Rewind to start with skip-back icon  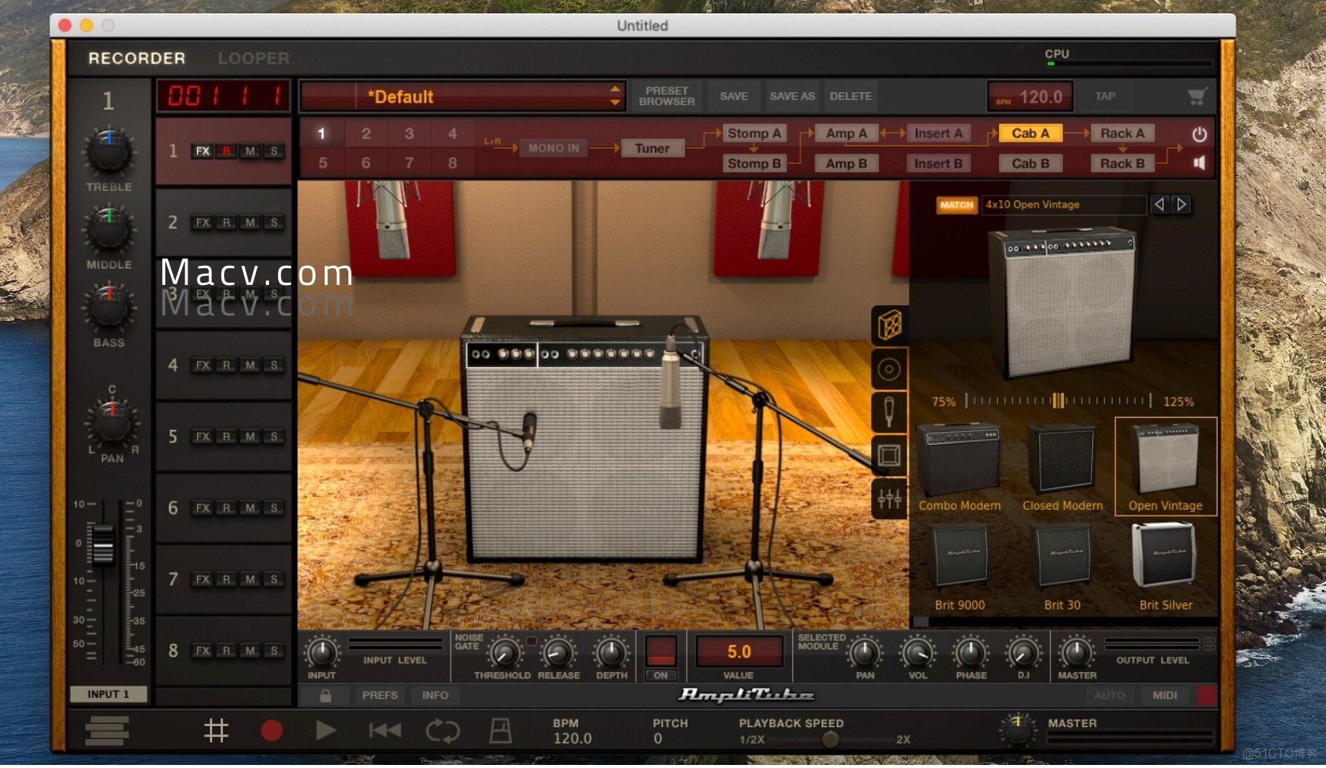[385, 731]
